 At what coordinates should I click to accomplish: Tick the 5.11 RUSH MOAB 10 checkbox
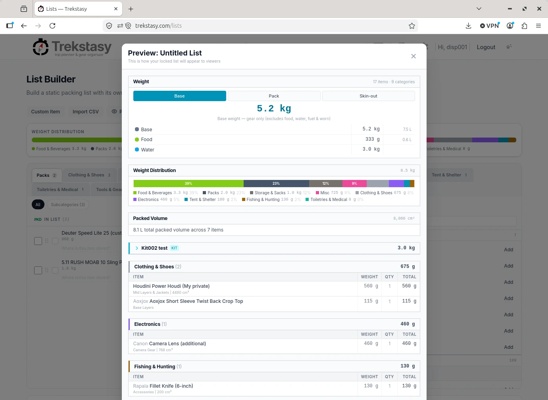[38, 270]
